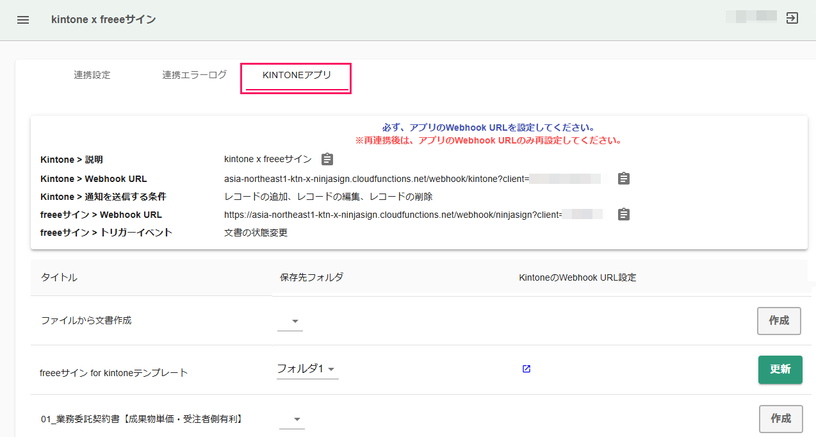The image size is (816, 437).
Task: Expand folder dropdown for 01_業務委託契約書 row
Action: [x=292, y=420]
